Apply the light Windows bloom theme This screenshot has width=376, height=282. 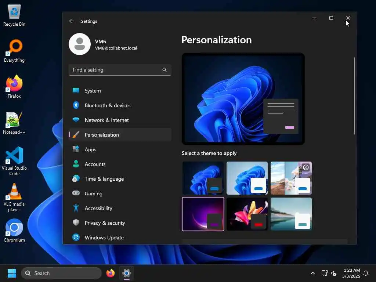[x=247, y=178]
